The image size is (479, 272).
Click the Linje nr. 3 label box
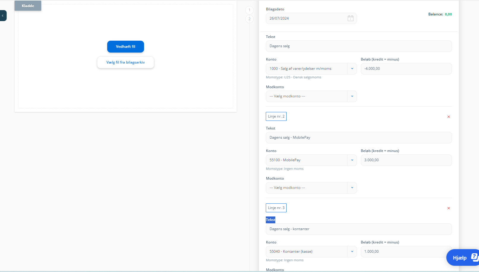coord(276,208)
